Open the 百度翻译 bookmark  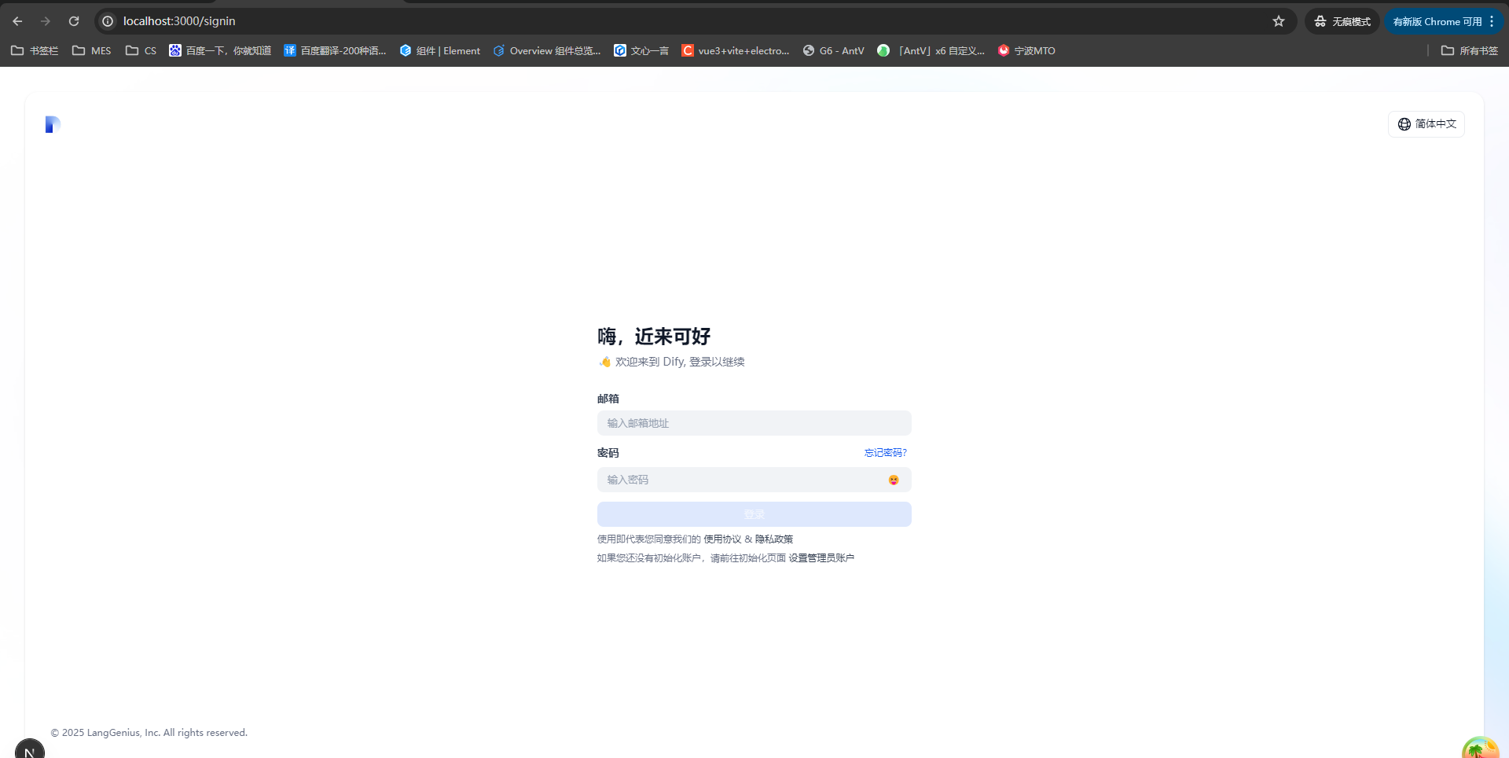tap(335, 50)
